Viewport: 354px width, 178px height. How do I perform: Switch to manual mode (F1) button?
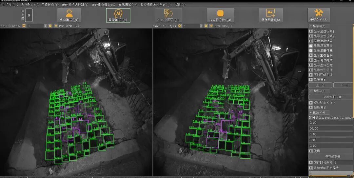(x=69, y=15)
